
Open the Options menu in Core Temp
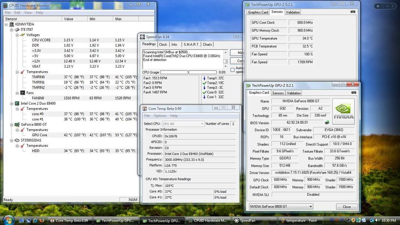160,116
